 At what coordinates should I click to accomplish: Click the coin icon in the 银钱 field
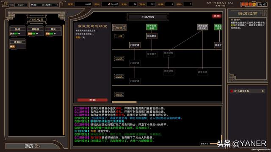coord(109,4)
